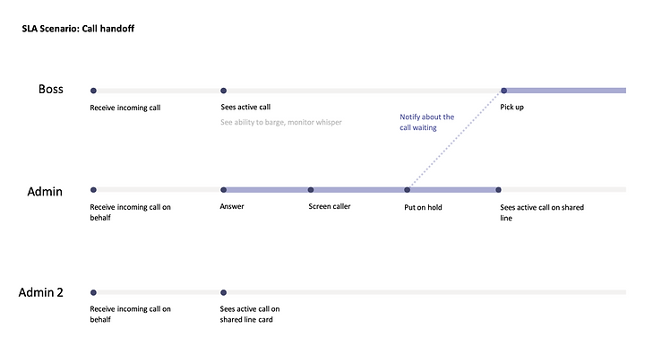The width and height of the screenshot is (653, 355).
Task: Select the Admin 'Put on hold' dot
Action: point(408,189)
